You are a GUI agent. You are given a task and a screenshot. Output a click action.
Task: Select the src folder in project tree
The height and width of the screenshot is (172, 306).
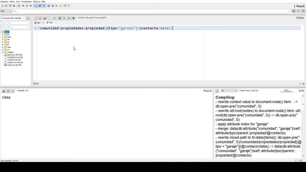click(8, 50)
